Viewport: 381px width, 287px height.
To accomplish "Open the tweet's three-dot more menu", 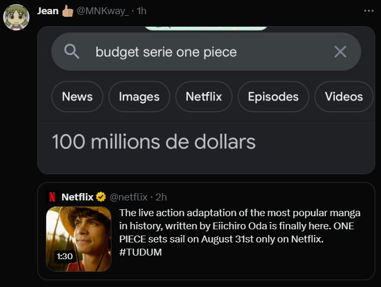I will tap(368, 10).
